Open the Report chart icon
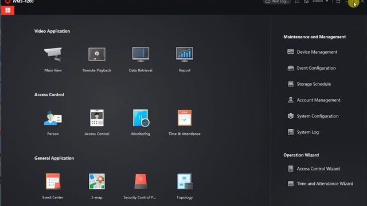The height and width of the screenshot is (206, 367). coord(185,54)
